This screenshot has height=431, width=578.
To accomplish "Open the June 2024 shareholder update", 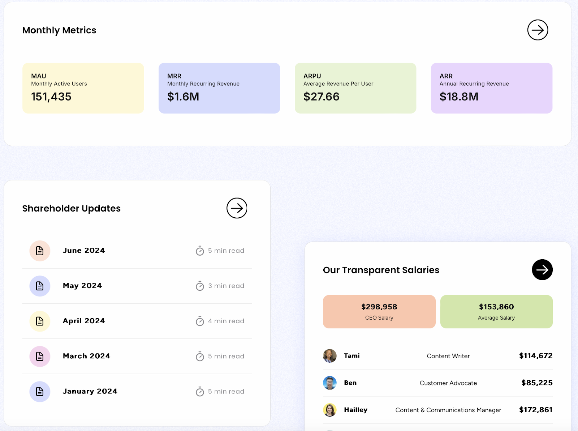I will (x=137, y=251).
